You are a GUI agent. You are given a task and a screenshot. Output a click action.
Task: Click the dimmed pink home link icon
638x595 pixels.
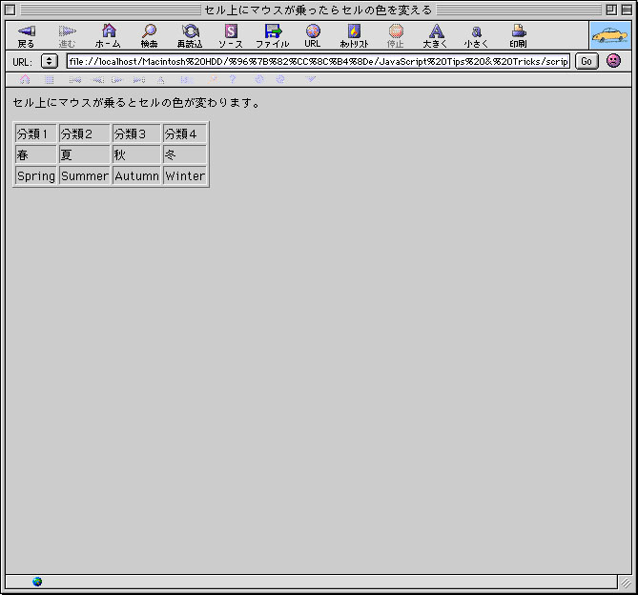click(25, 79)
